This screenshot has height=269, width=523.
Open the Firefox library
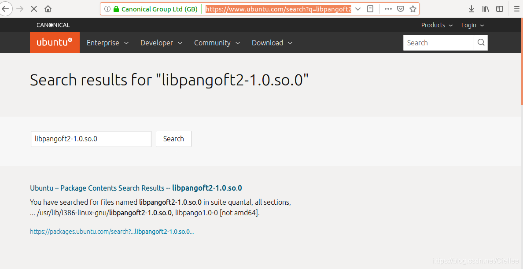486,9
